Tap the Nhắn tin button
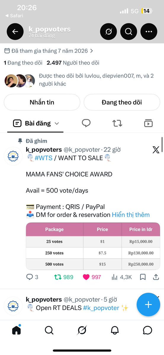Image resolution: width=164 pixels, height=355 pixels. coord(42,102)
